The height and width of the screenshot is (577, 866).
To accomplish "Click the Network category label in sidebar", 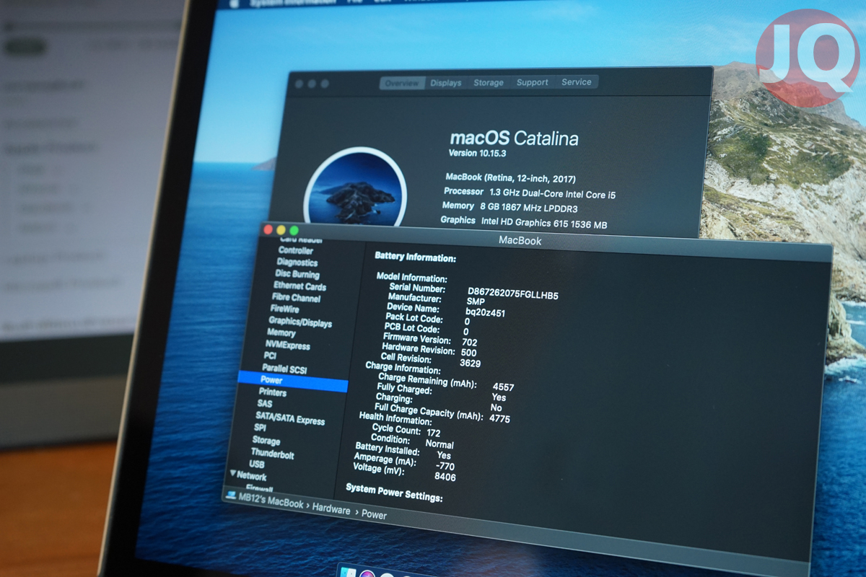I will point(252,476).
